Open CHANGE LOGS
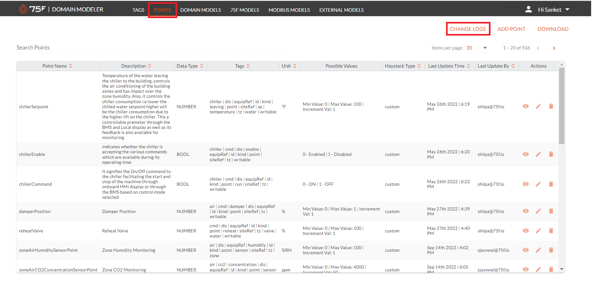The height and width of the screenshot is (293, 594). (x=468, y=29)
